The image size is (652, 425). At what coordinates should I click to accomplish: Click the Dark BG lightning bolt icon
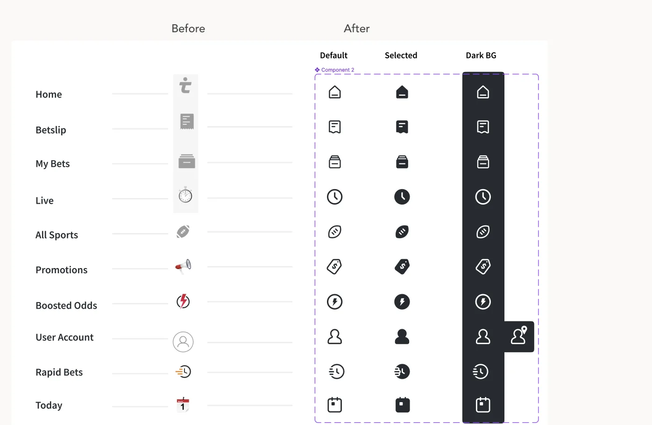pyautogui.click(x=483, y=302)
